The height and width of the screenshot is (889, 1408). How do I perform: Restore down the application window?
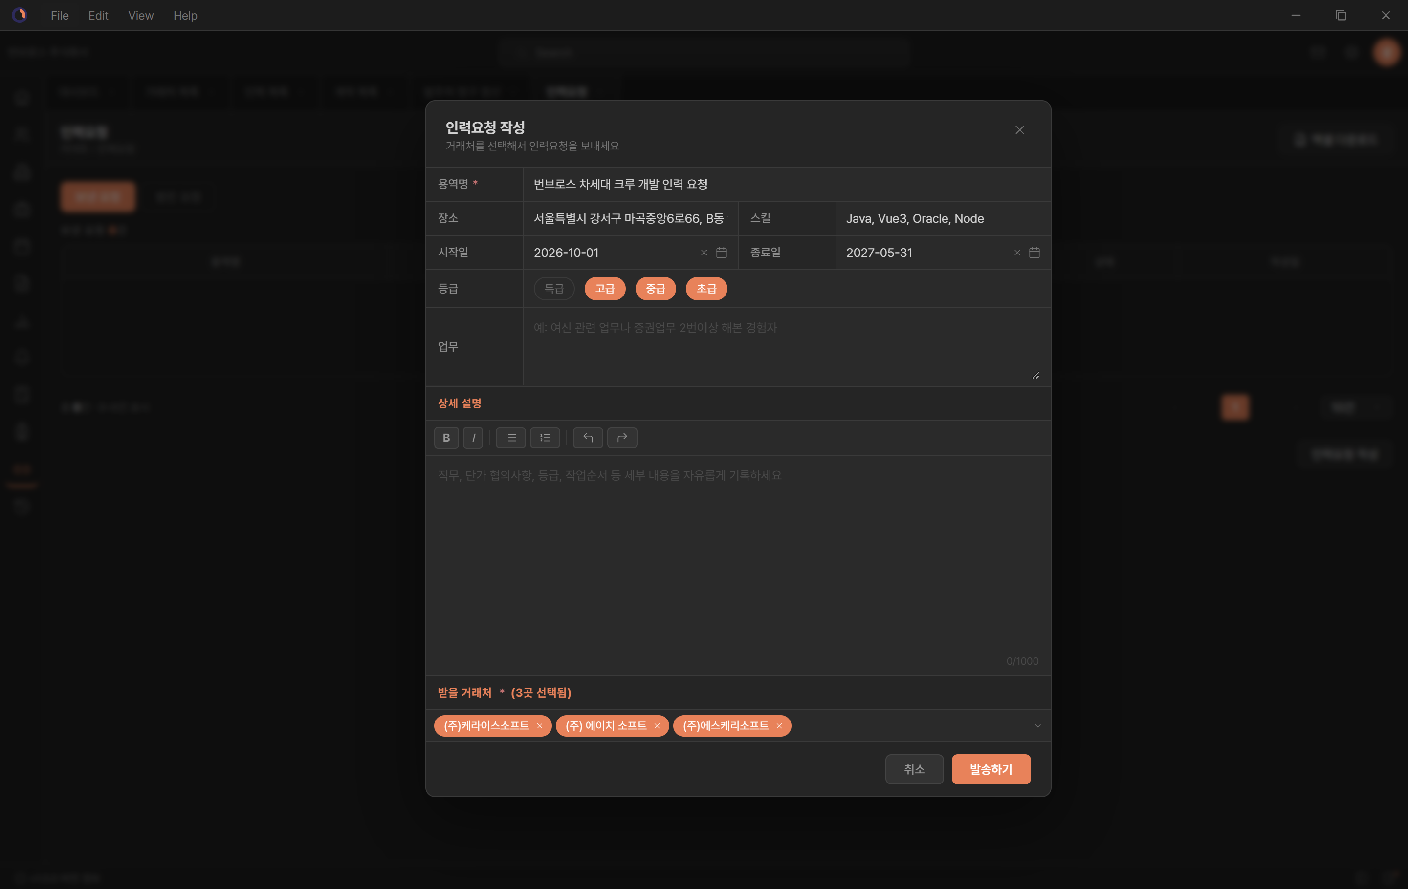(1341, 15)
